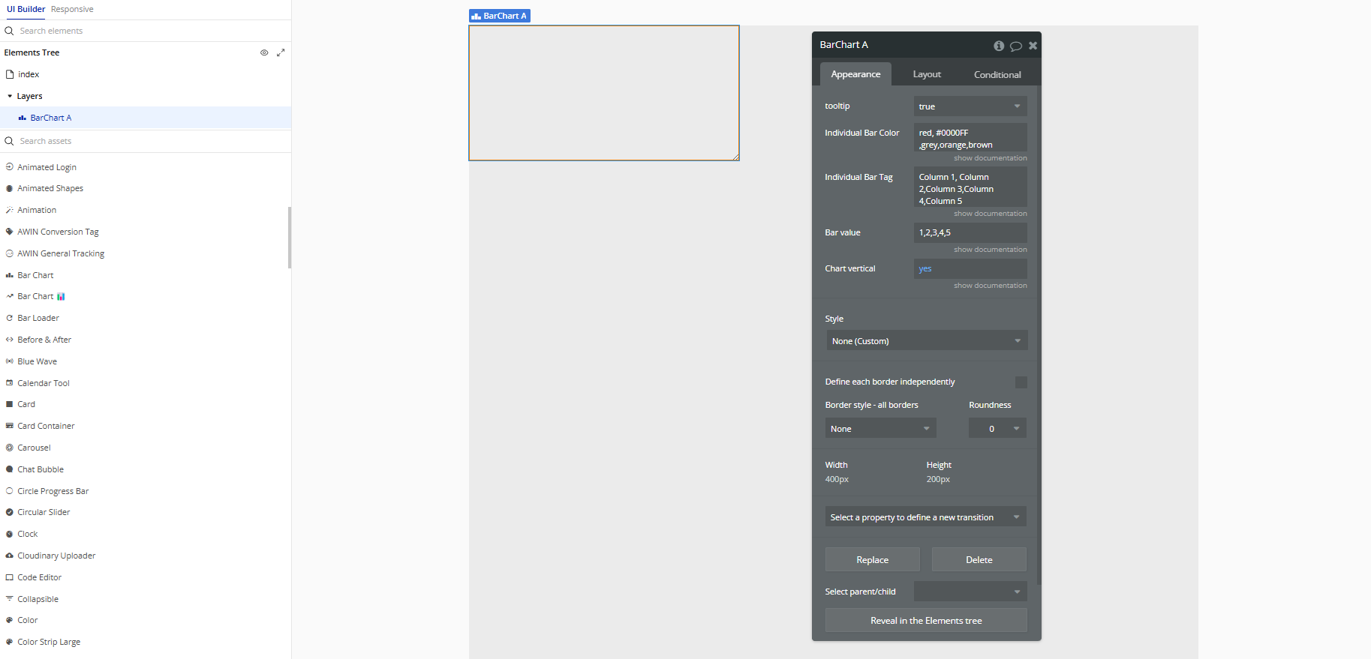
Task: Click the Individual Bar Color input field
Action: tap(970, 138)
